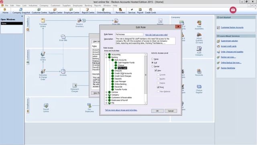The height and width of the screenshot is (145, 257).
Task: Select Home in Open Windows list
Action: pos(12,23)
